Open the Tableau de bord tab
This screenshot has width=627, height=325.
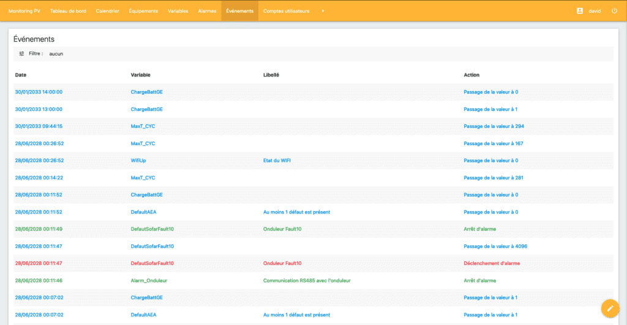coord(68,11)
